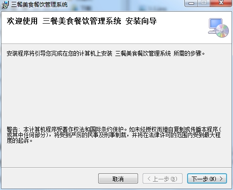This screenshot has width=233, height=190.
Task: Click the blue monitor graphic in header
Action: tap(215, 24)
